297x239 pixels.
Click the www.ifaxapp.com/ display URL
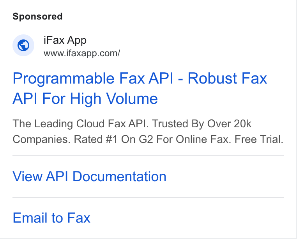click(x=82, y=54)
